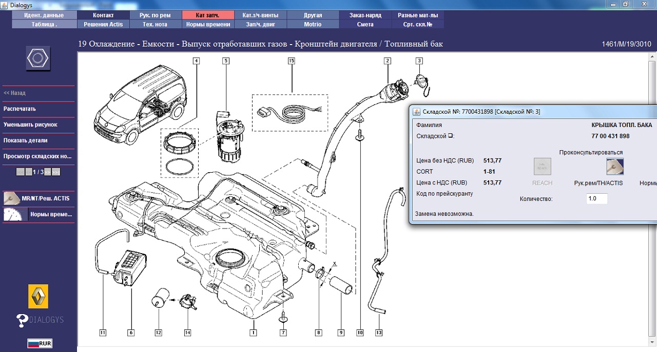Click the Количество quantity field

click(597, 199)
